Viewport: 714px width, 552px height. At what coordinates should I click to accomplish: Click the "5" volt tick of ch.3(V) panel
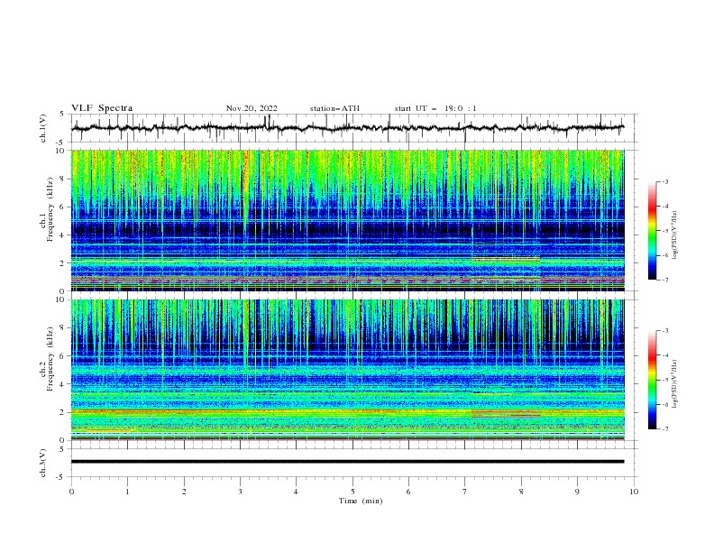[x=62, y=449]
